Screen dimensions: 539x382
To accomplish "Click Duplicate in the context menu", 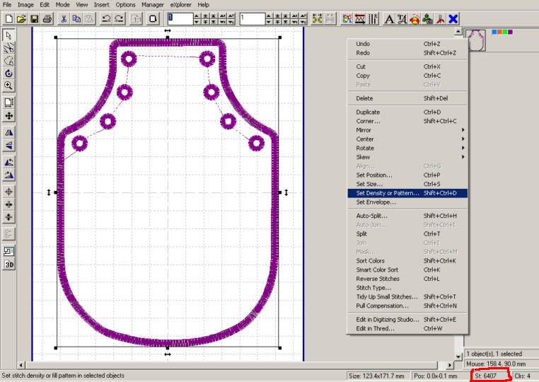I will tap(368, 112).
